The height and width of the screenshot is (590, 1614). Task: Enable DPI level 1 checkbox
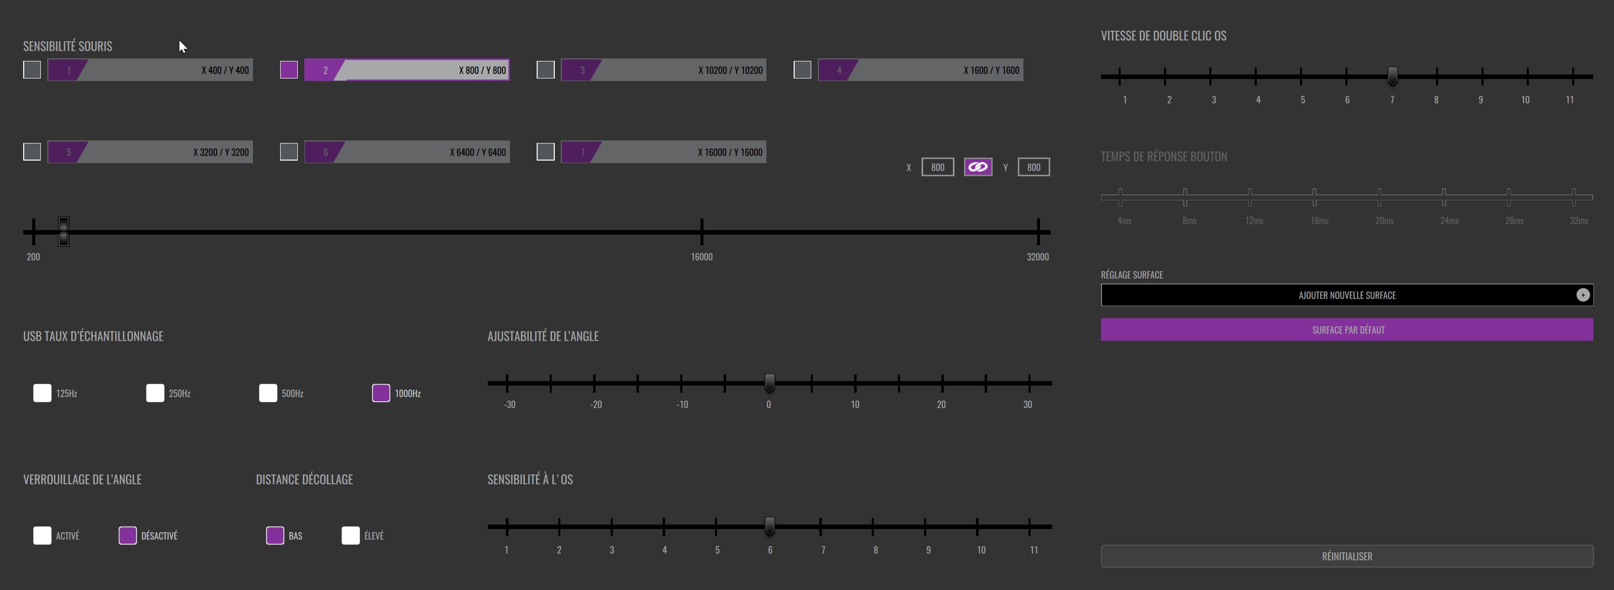coord(32,70)
